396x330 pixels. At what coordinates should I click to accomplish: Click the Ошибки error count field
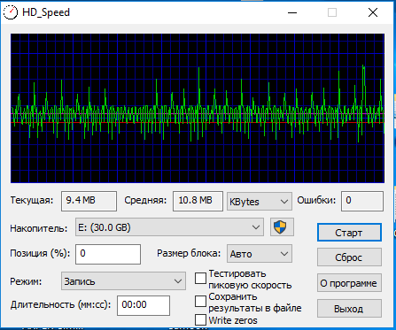click(x=362, y=201)
